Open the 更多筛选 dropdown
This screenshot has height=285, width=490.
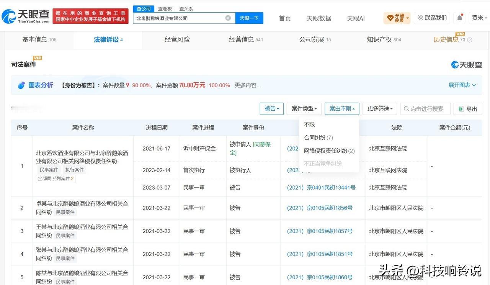[x=380, y=109]
